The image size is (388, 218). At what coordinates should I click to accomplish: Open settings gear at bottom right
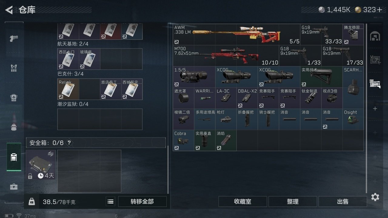[375, 197]
